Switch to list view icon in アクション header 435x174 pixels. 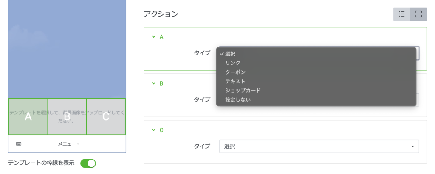click(401, 14)
